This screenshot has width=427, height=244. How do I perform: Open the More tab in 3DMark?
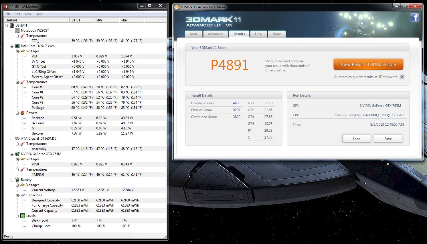(x=277, y=34)
